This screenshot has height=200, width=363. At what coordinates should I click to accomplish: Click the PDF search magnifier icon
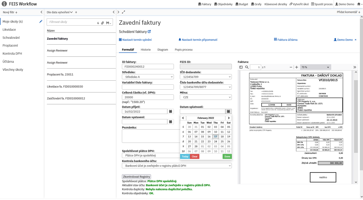[247, 67]
